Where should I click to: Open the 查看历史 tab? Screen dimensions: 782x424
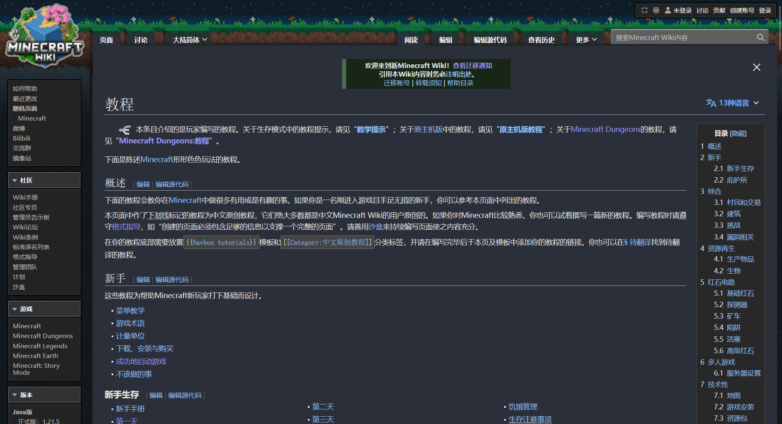[541, 40]
